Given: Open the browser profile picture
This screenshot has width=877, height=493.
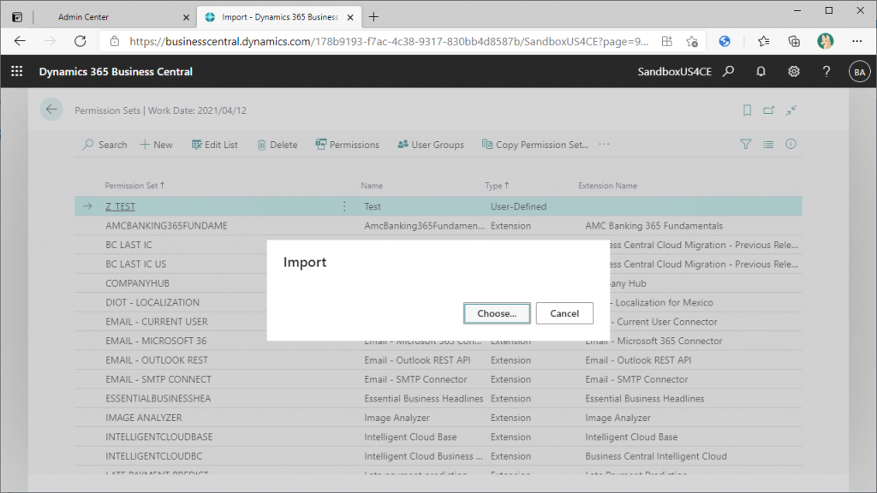Looking at the screenshot, I should (x=825, y=41).
